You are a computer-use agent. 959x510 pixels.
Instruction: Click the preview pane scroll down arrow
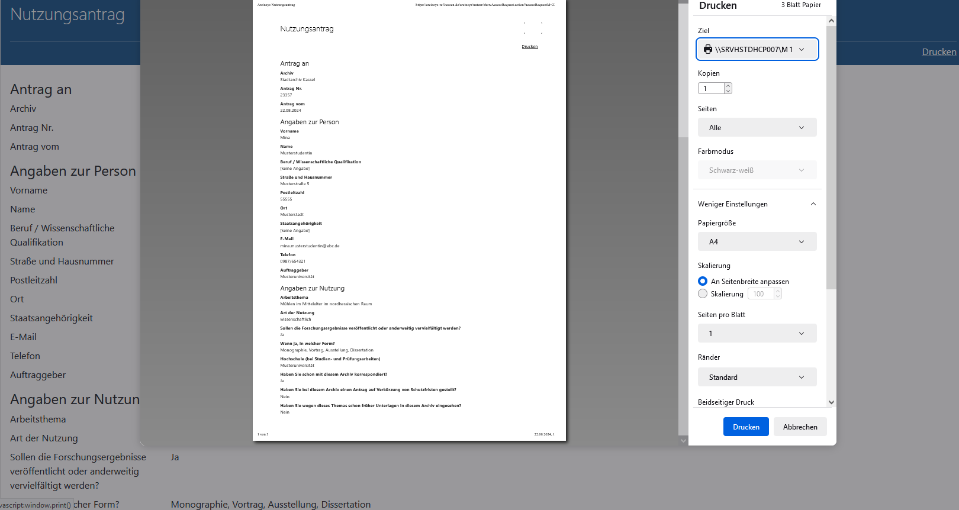(x=683, y=440)
